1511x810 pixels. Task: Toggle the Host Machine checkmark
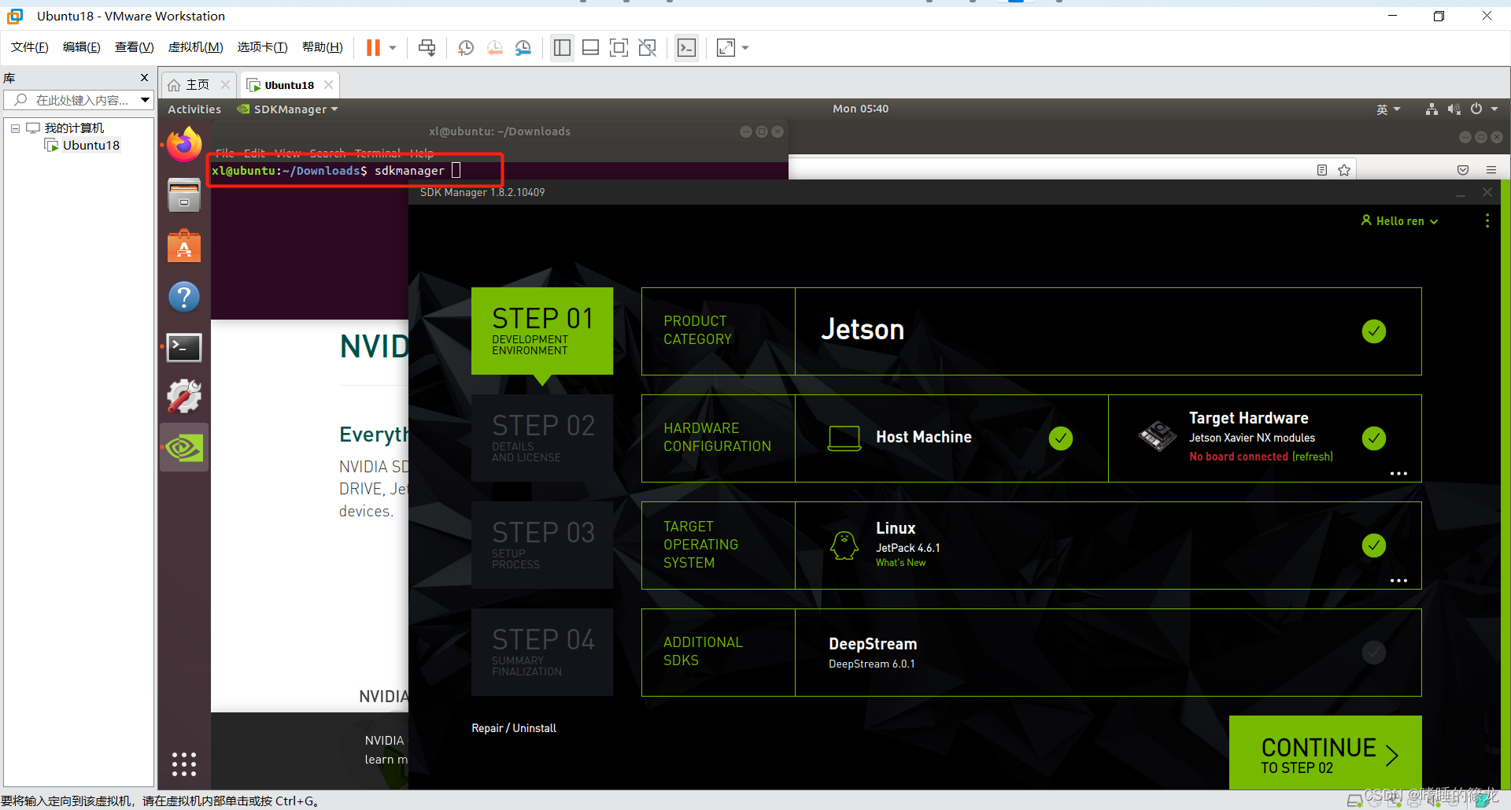(1061, 438)
